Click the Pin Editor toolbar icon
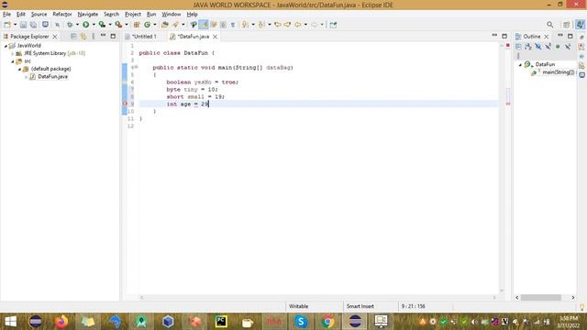 (333, 25)
